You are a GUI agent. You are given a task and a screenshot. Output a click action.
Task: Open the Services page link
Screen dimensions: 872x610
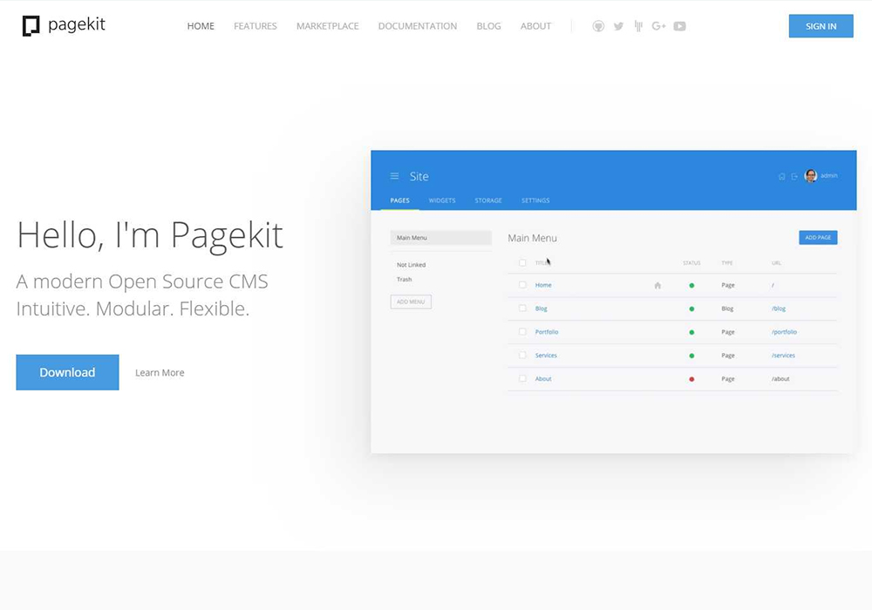(546, 355)
